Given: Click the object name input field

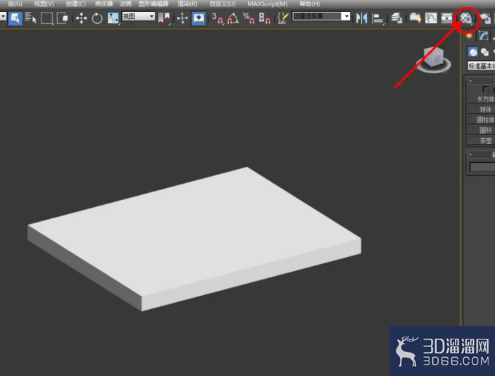Looking at the screenshot, I should tap(482, 167).
